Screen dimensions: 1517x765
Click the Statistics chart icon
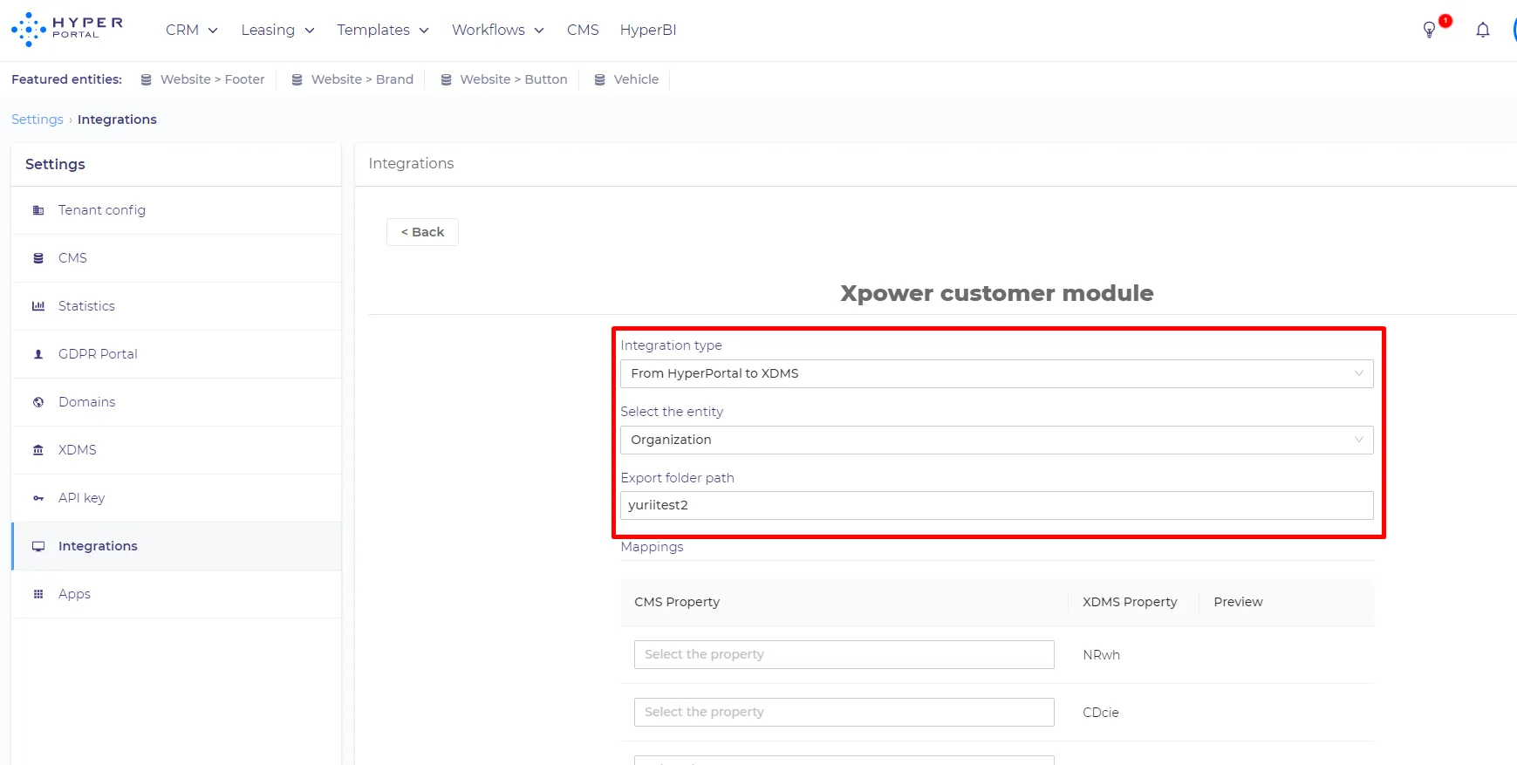point(38,306)
